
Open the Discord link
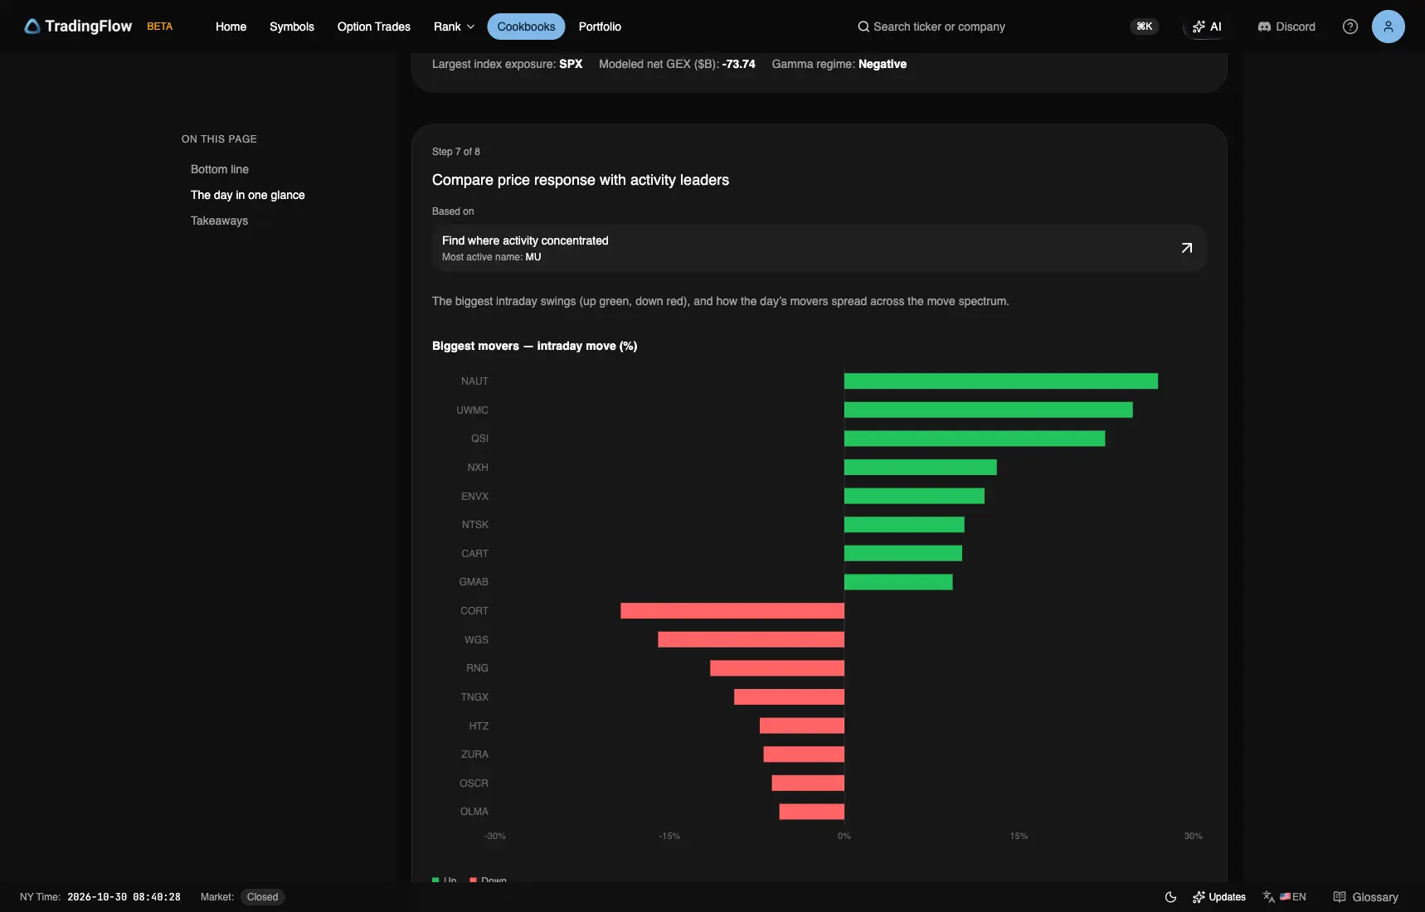(1286, 27)
